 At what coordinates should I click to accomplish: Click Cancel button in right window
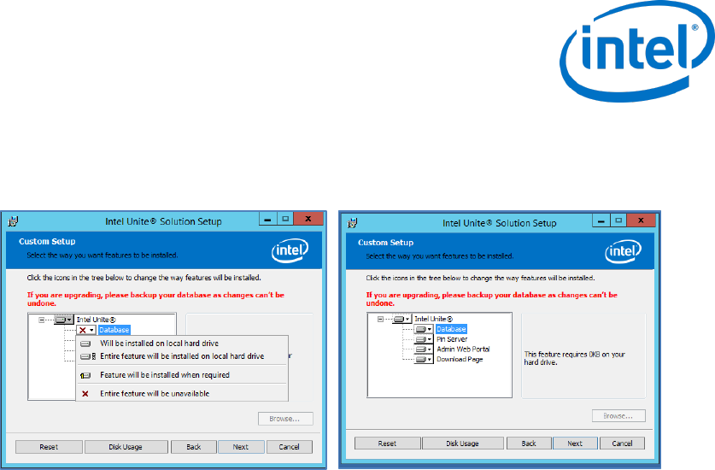click(x=622, y=443)
